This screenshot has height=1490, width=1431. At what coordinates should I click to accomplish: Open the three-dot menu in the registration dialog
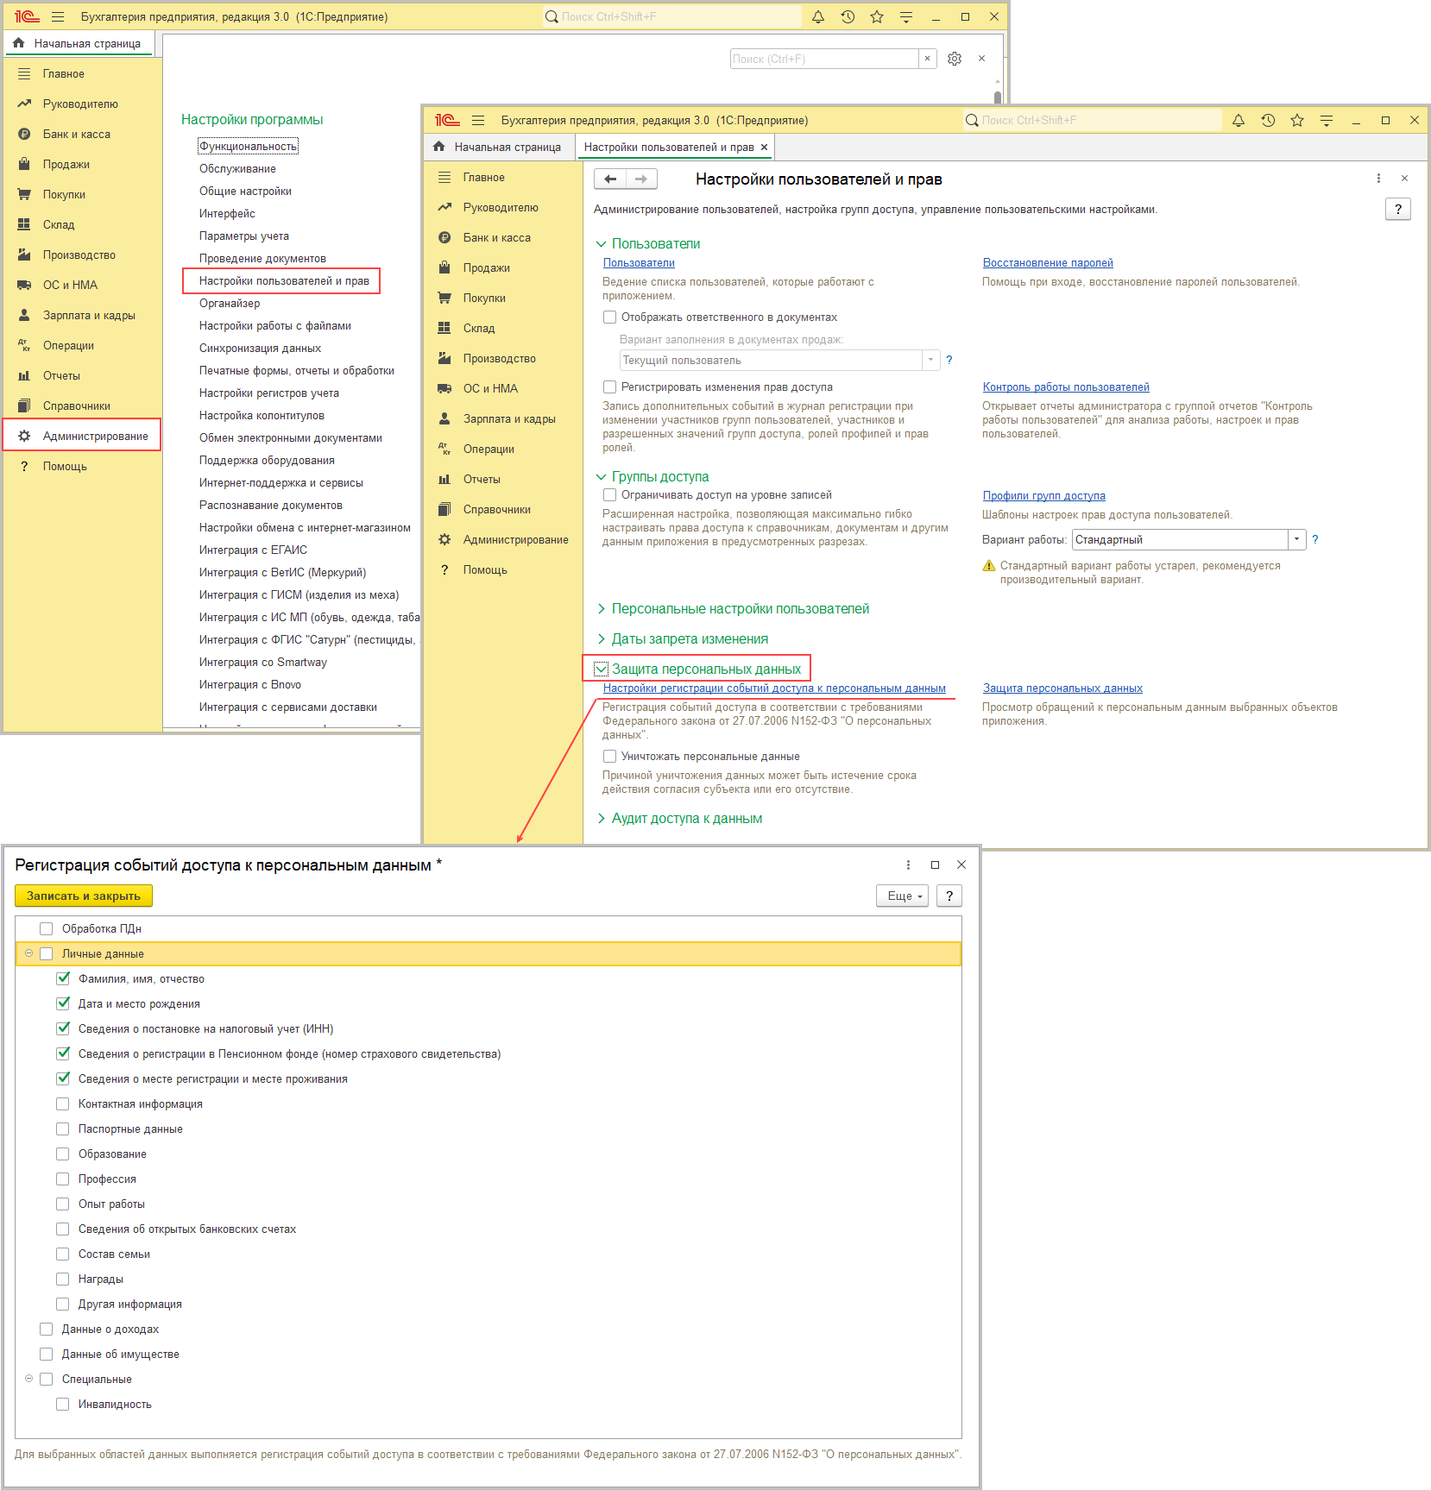(x=908, y=864)
